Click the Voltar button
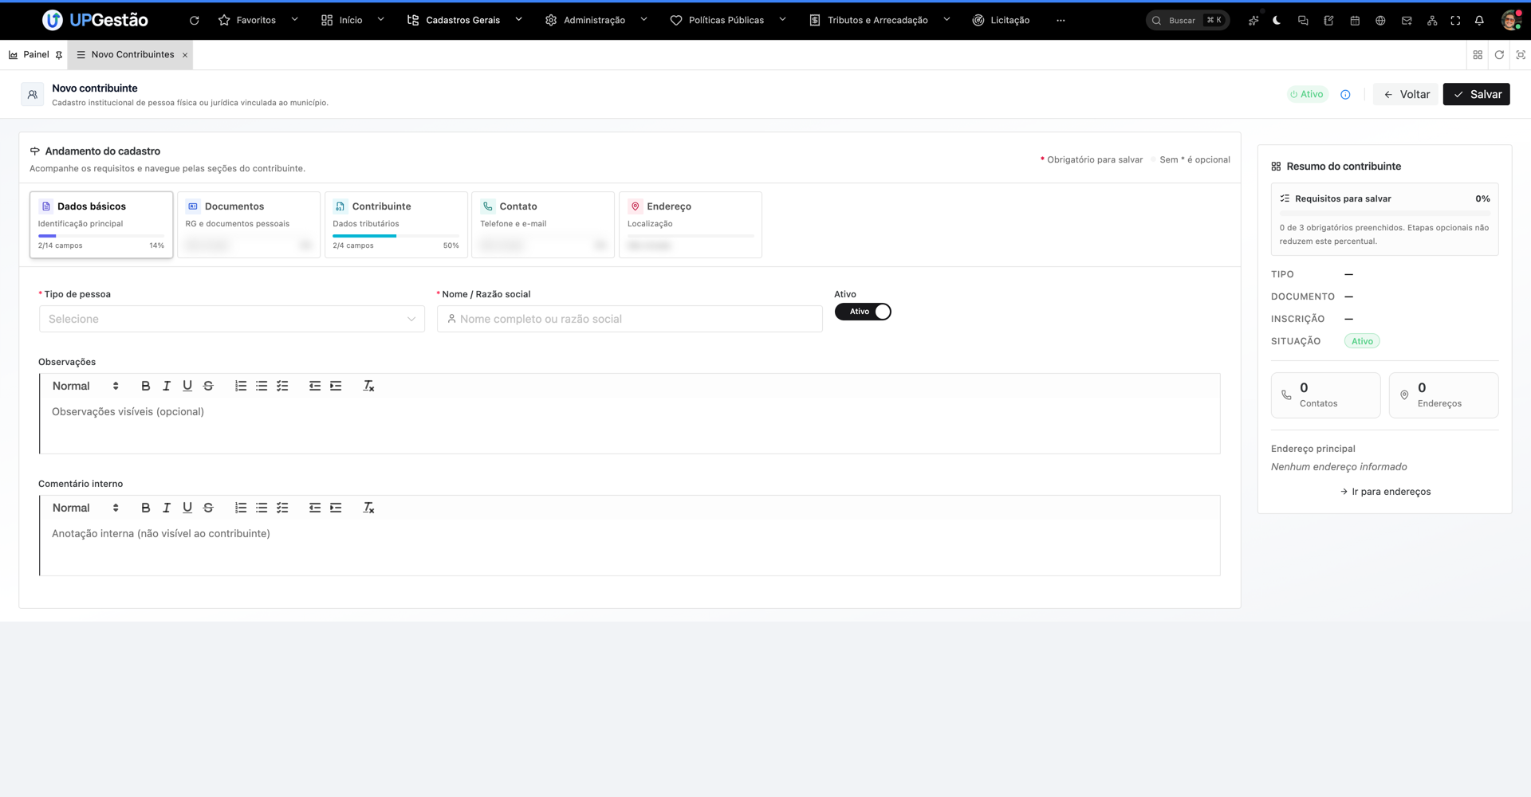This screenshot has height=797, width=1531. click(x=1406, y=94)
